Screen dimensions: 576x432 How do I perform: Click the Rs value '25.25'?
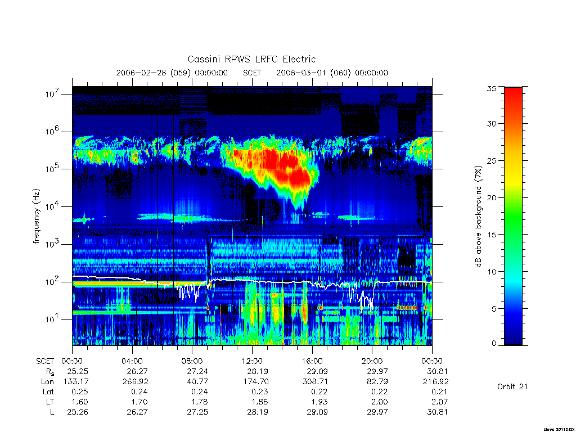78,371
